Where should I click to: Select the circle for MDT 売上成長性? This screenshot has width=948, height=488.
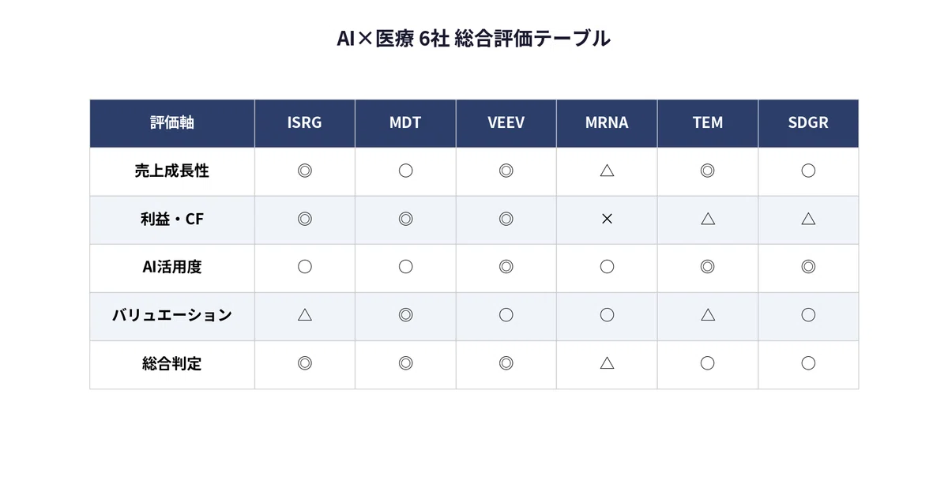click(x=405, y=171)
